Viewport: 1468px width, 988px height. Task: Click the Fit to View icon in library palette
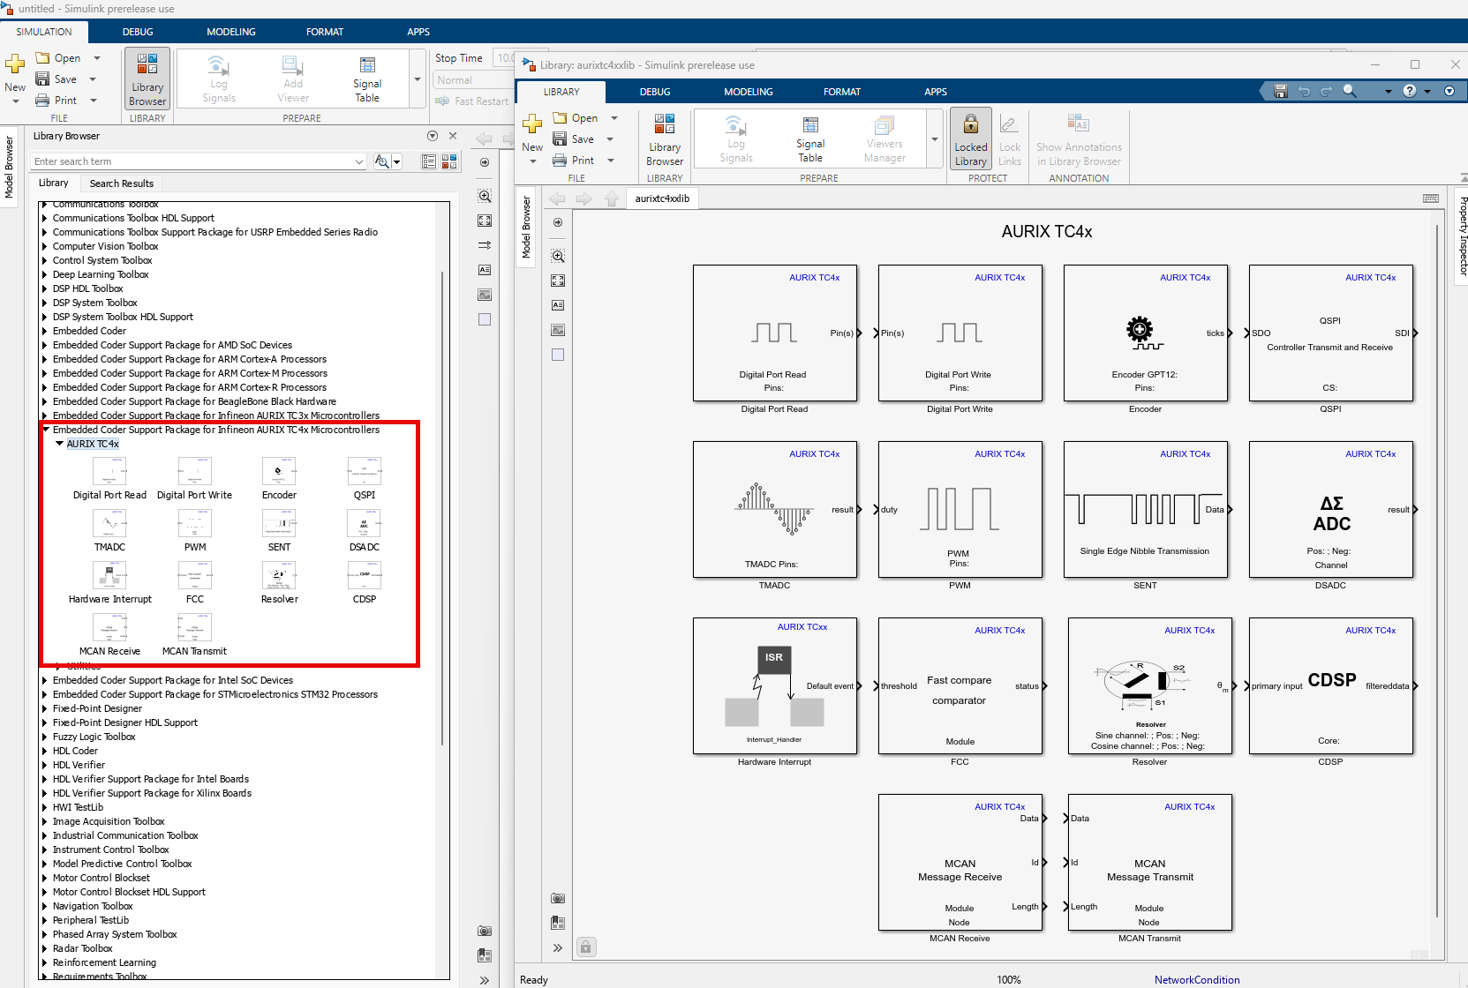click(x=558, y=281)
